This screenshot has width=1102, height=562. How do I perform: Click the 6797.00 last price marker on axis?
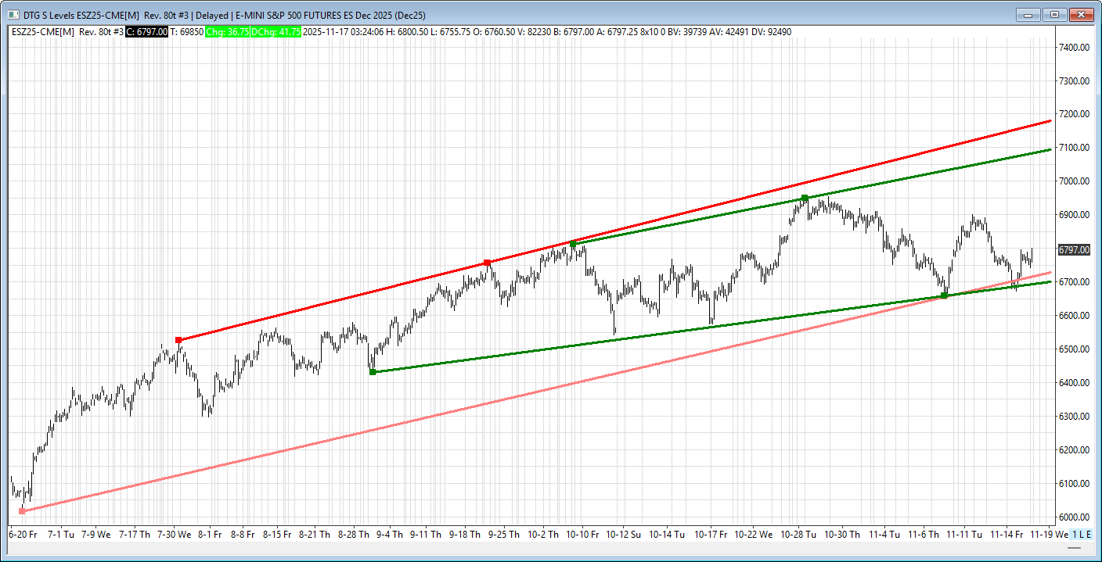click(x=1073, y=250)
